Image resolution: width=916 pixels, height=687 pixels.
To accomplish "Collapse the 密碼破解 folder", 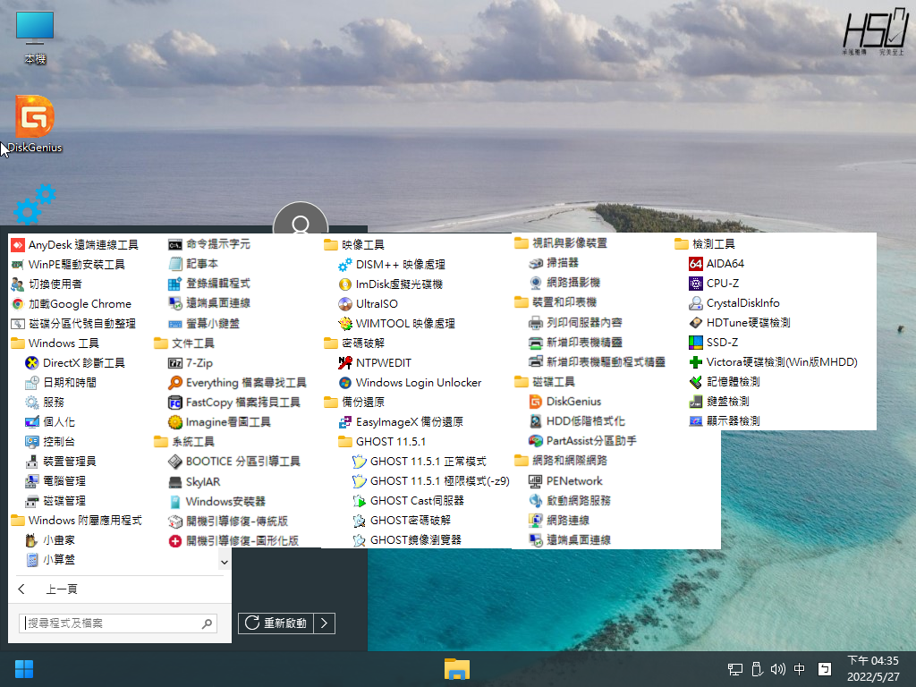I will coord(354,343).
